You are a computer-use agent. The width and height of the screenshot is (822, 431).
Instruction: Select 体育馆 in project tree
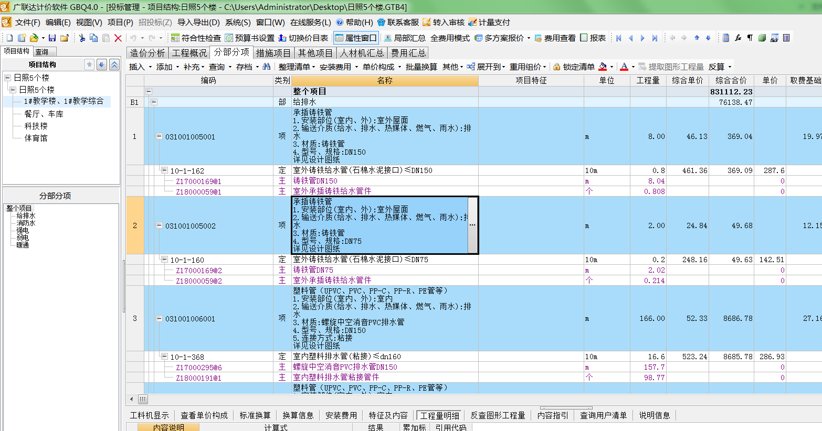tap(36, 138)
